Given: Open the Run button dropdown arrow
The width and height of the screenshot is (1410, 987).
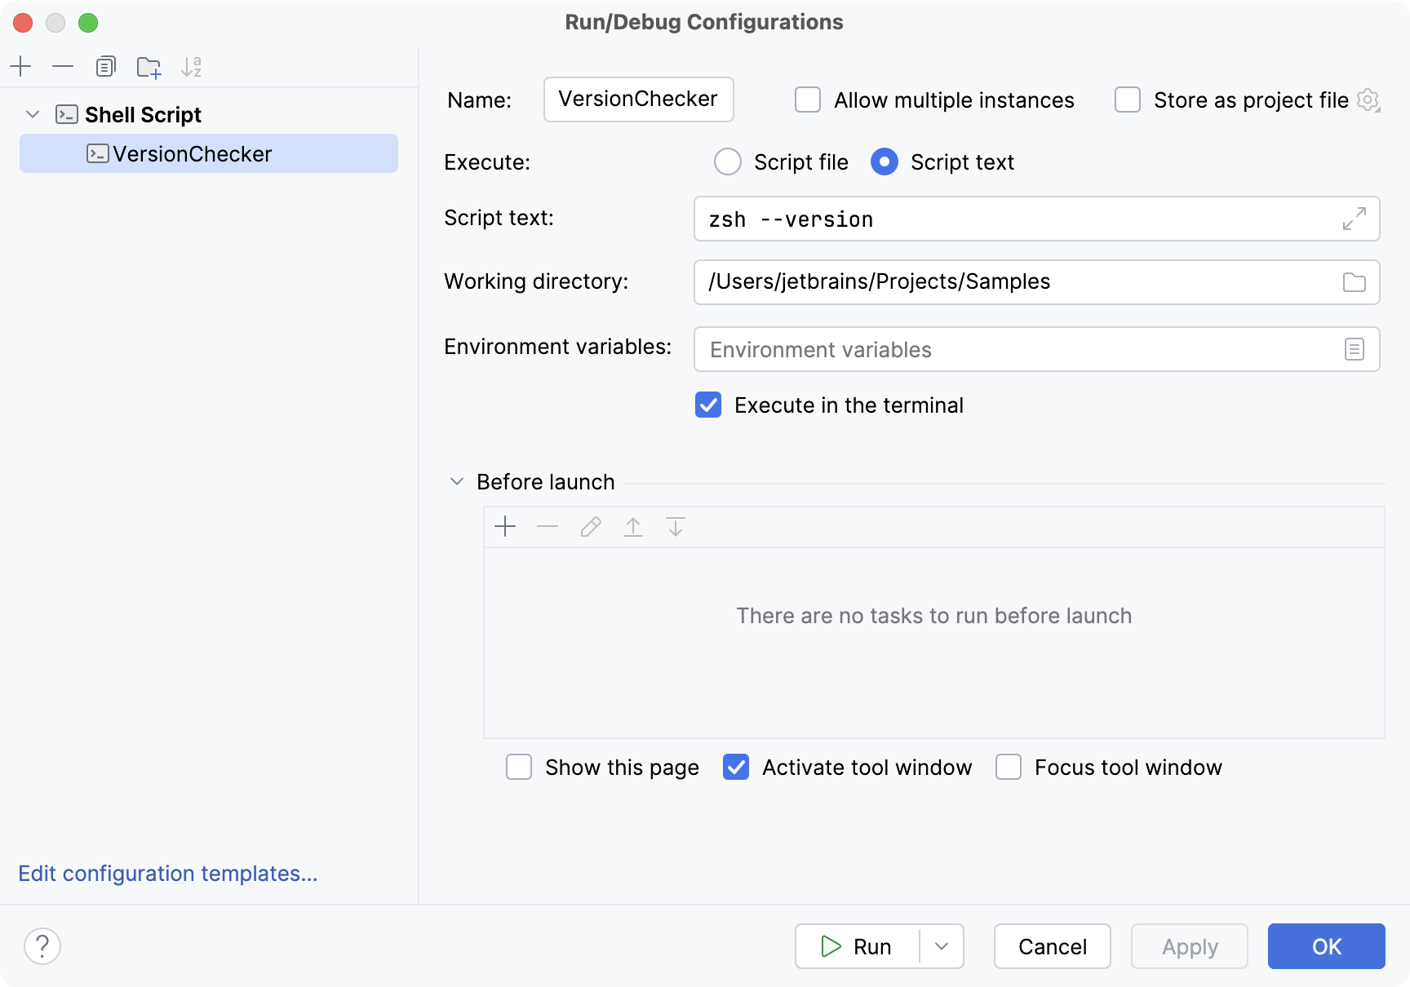Looking at the screenshot, I should coord(942,946).
